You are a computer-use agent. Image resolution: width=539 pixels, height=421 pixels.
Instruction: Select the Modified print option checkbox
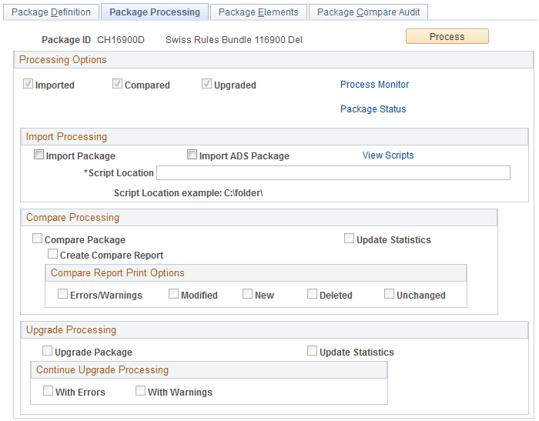coord(174,294)
